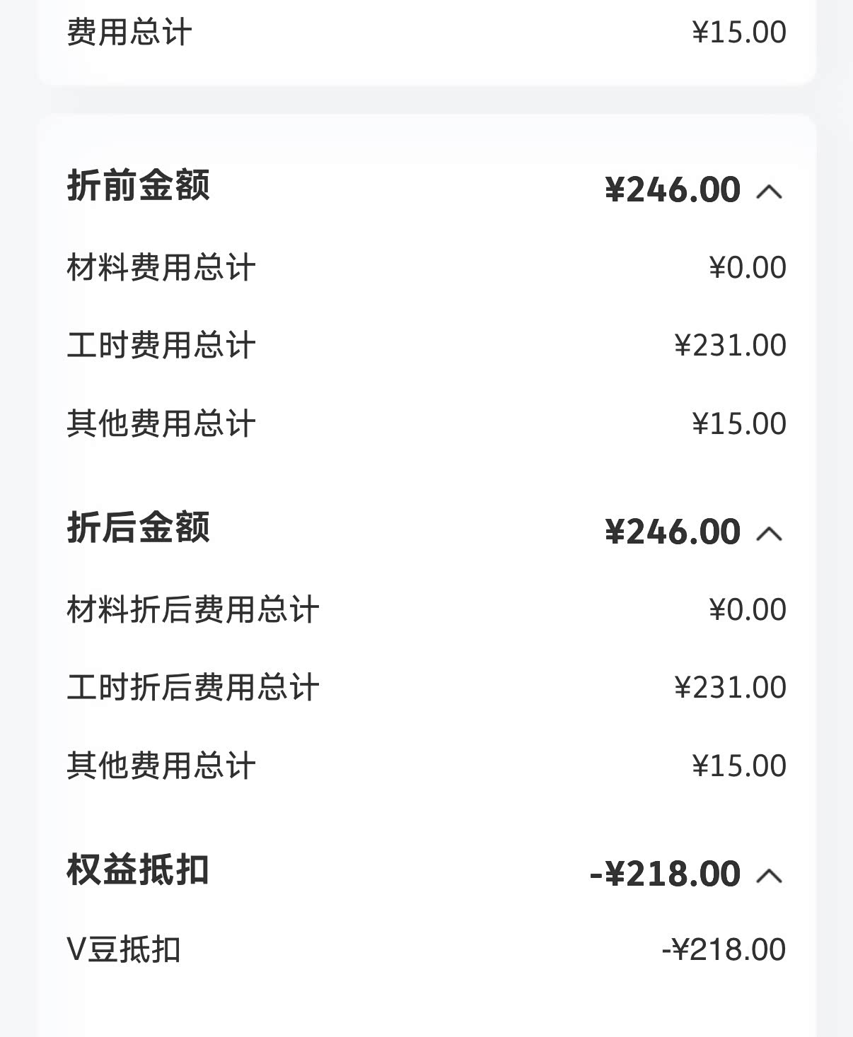
Task: Tap bold ¥246.00 beside 折前金额
Action: [x=673, y=190]
